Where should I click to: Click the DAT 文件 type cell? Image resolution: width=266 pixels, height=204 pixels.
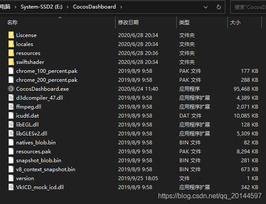click(190, 116)
